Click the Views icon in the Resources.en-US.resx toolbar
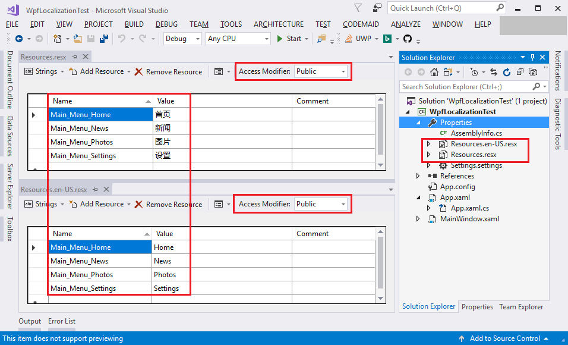The height and width of the screenshot is (345, 568). 219,204
